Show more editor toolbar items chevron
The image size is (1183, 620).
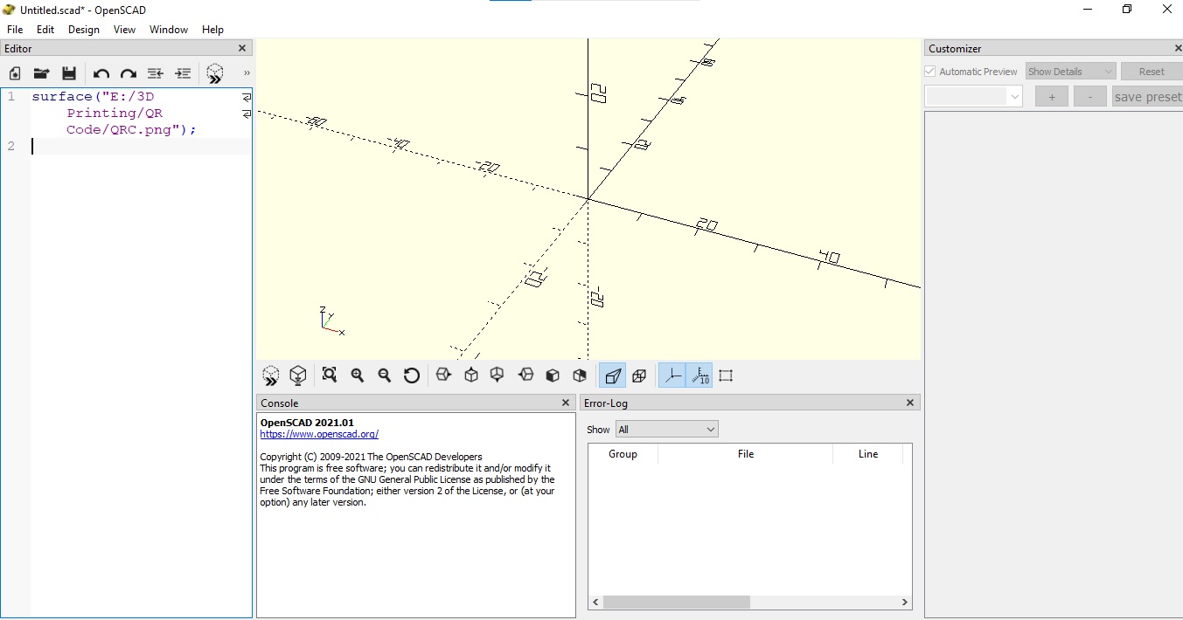[247, 73]
